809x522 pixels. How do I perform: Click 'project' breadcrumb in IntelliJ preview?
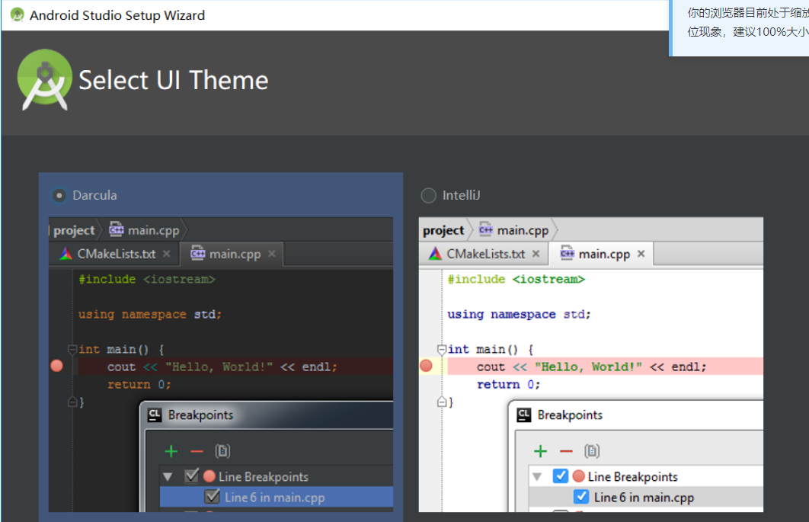tap(443, 231)
